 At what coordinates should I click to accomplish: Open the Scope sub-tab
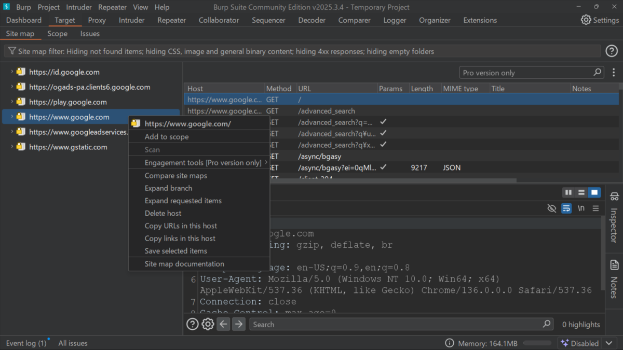tap(57, 33)
